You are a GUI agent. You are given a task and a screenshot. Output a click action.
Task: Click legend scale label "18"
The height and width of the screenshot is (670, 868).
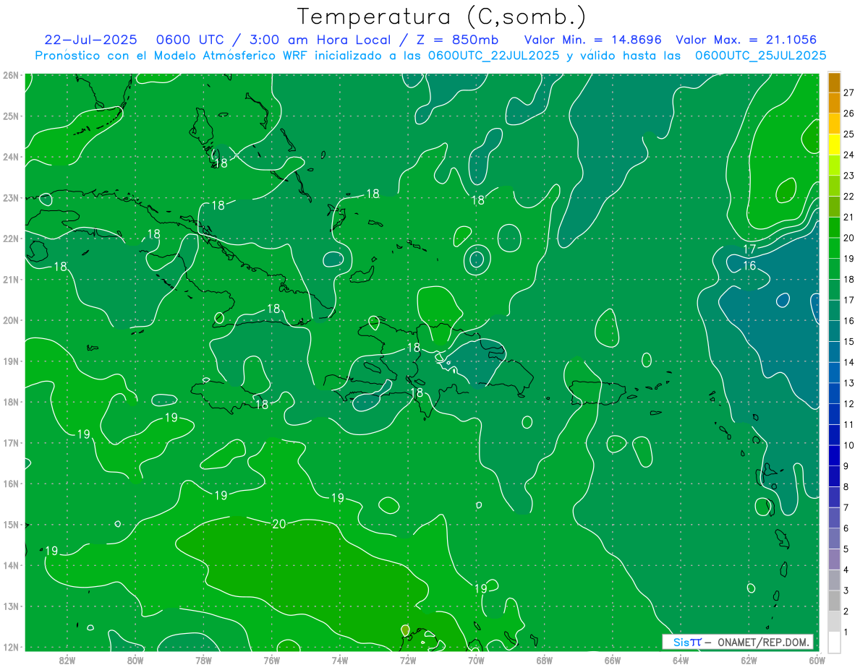click(849, 279)
